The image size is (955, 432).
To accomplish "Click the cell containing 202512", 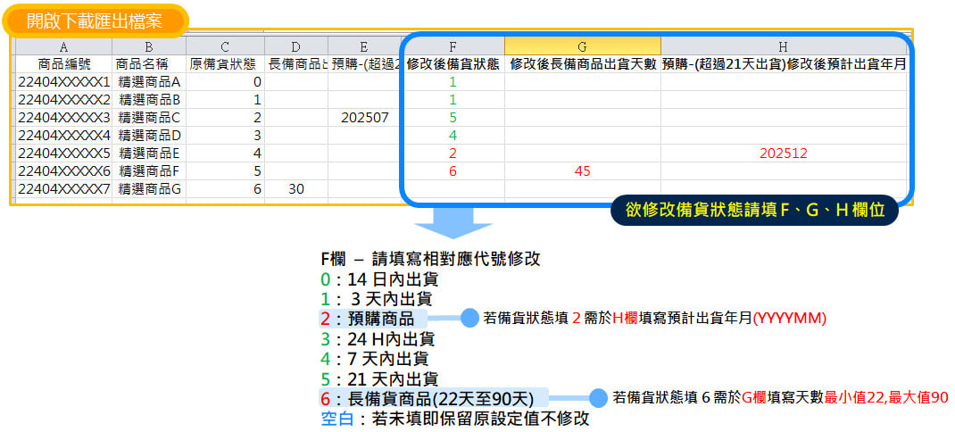I will click(x=783, y=154).
